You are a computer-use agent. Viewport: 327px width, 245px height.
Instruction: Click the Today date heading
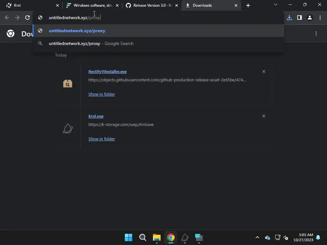[x=61, y=55]
